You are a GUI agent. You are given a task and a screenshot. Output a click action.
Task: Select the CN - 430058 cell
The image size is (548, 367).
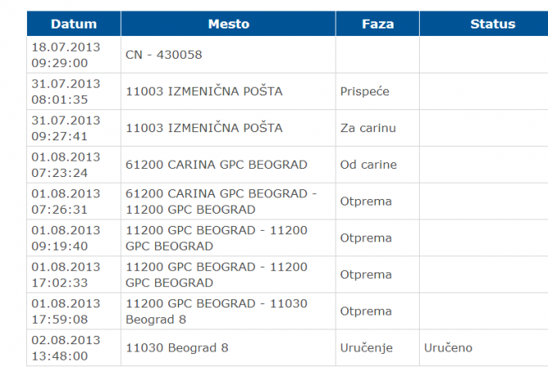(228, 55)
